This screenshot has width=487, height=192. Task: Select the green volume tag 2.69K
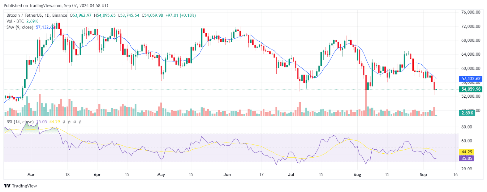click(467, 113)
